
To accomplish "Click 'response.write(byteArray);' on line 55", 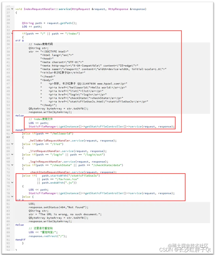I will (x=50, y=112).
